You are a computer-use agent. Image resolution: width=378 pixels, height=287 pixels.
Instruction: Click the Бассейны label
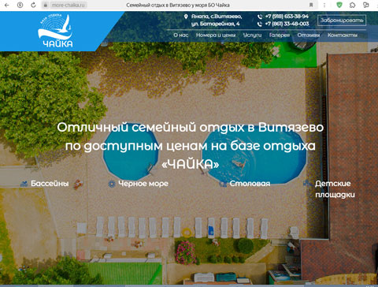point(50,184)
